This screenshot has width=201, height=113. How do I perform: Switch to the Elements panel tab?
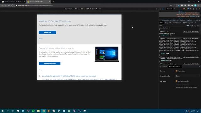tap(170, 9)
